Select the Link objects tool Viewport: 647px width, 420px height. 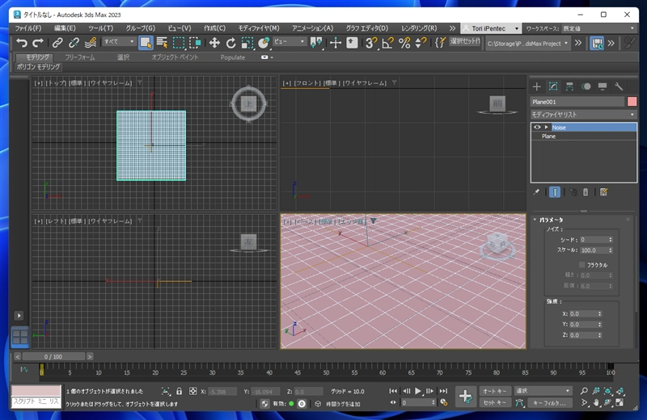coord(57,43)
